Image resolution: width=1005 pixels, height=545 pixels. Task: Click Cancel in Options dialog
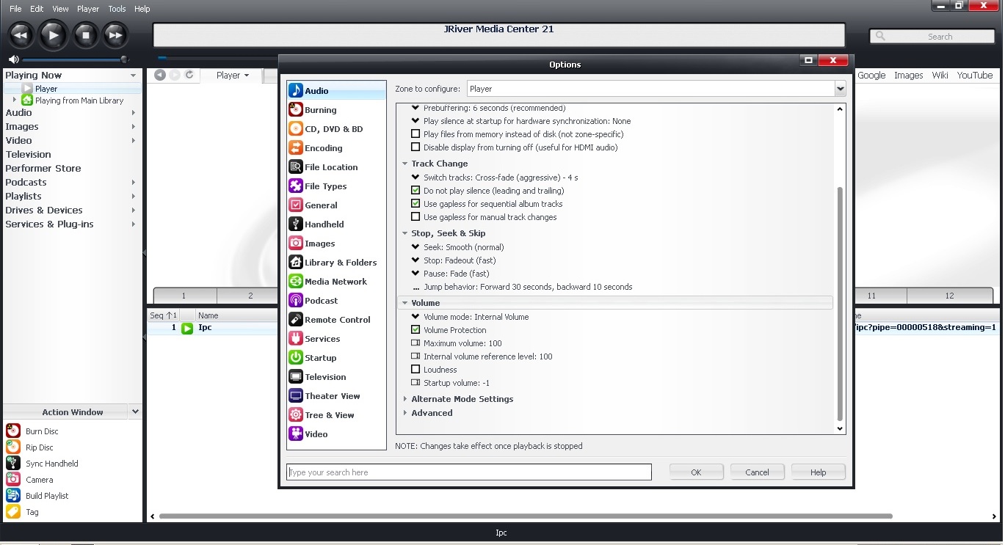(x=757, y=472)
